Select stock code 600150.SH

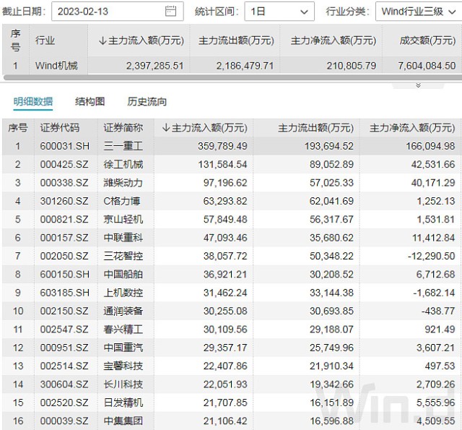point(64,274)
